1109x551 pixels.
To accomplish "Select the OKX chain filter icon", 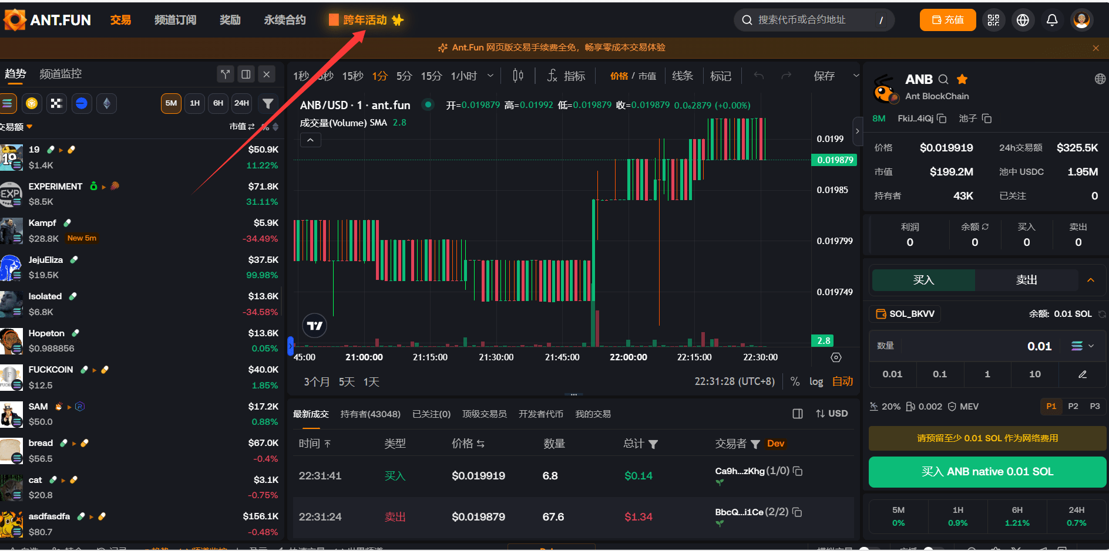I will 56,103.
